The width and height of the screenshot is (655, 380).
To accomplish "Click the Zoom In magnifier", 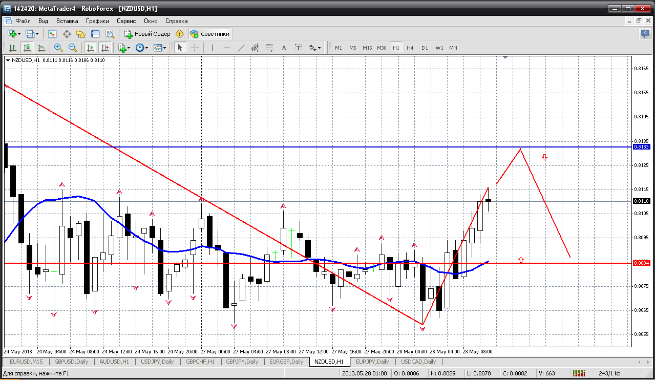I will click(x=58, y=48).
